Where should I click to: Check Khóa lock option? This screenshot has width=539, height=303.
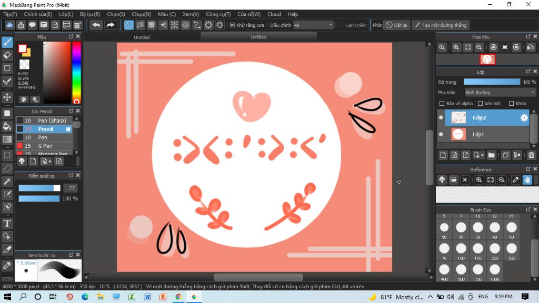(x=512, y=104)
